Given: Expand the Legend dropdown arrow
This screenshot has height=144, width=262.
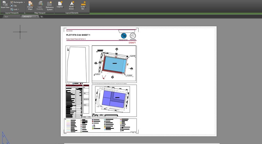Looking at the screenshot, I should (63, 7).
